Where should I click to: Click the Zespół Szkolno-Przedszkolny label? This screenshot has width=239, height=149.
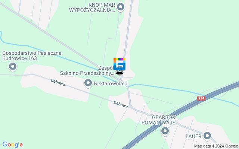coord(87,70)
